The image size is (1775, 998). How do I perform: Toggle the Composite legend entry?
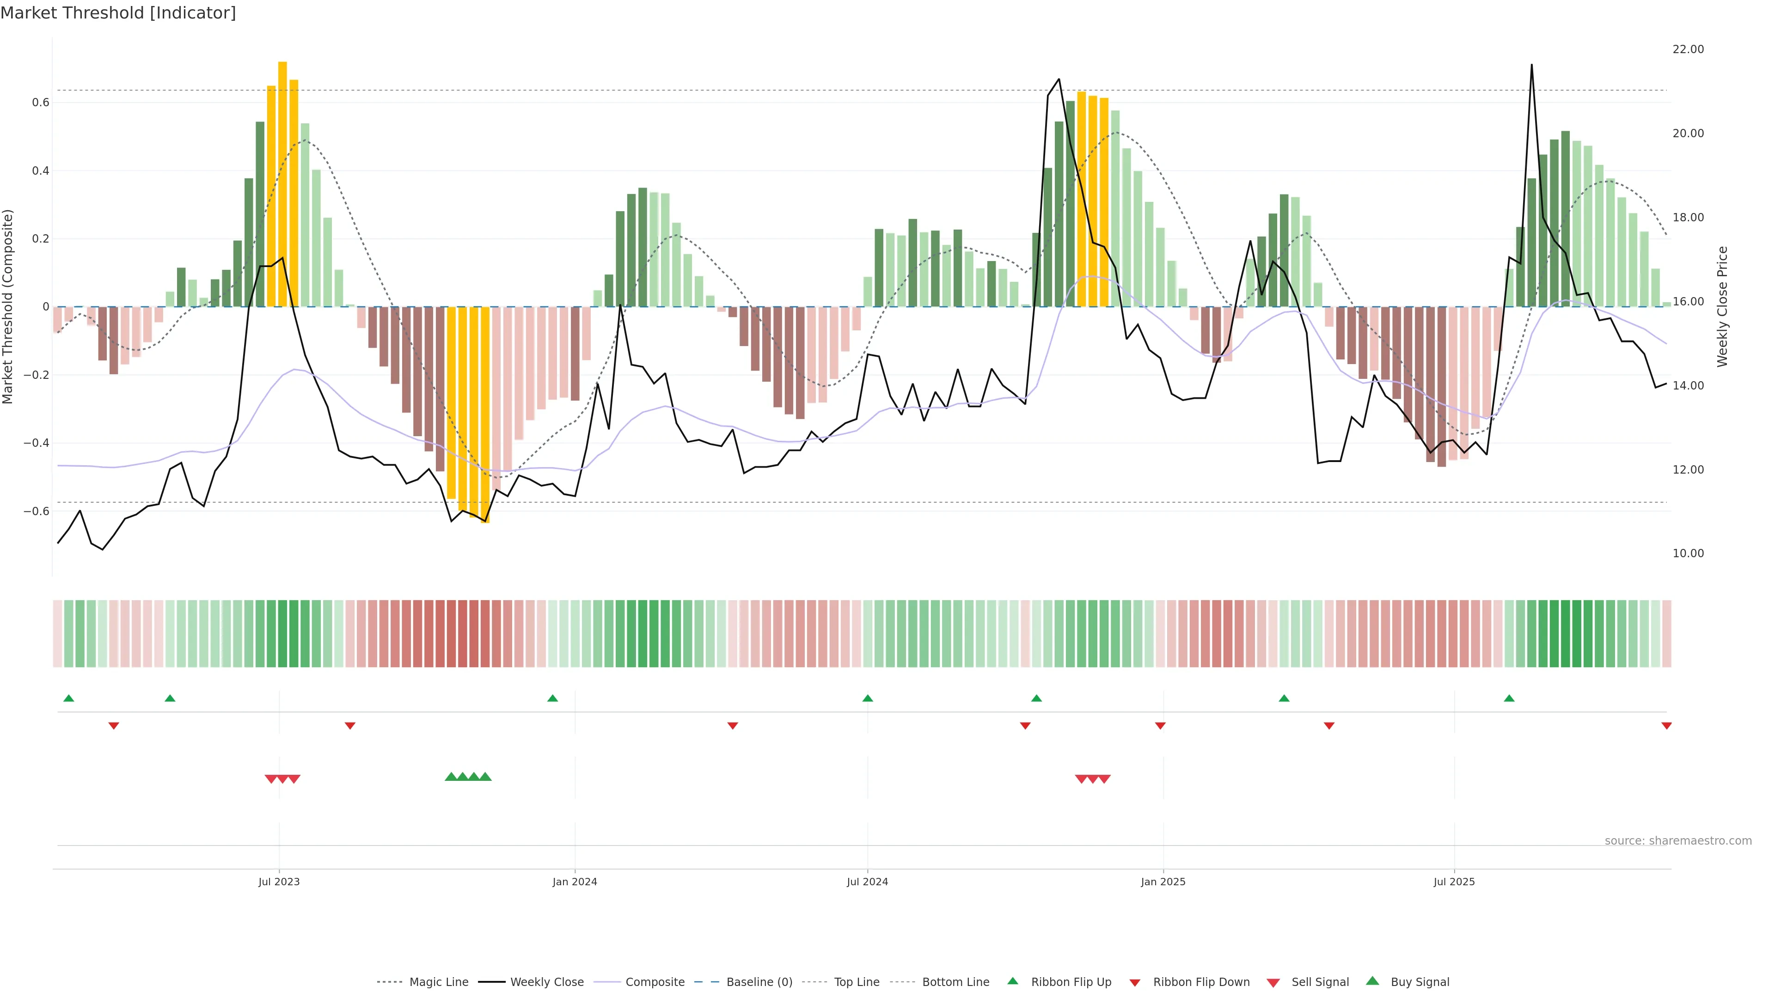[x=655, y=982]
